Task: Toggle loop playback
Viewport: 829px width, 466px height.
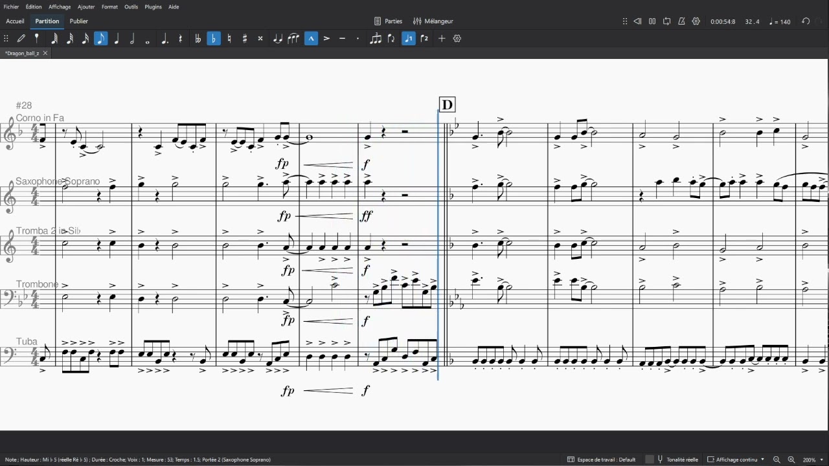Action: pos(666,21)
